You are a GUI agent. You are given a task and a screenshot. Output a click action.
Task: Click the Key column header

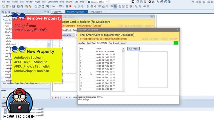point(88,49)
